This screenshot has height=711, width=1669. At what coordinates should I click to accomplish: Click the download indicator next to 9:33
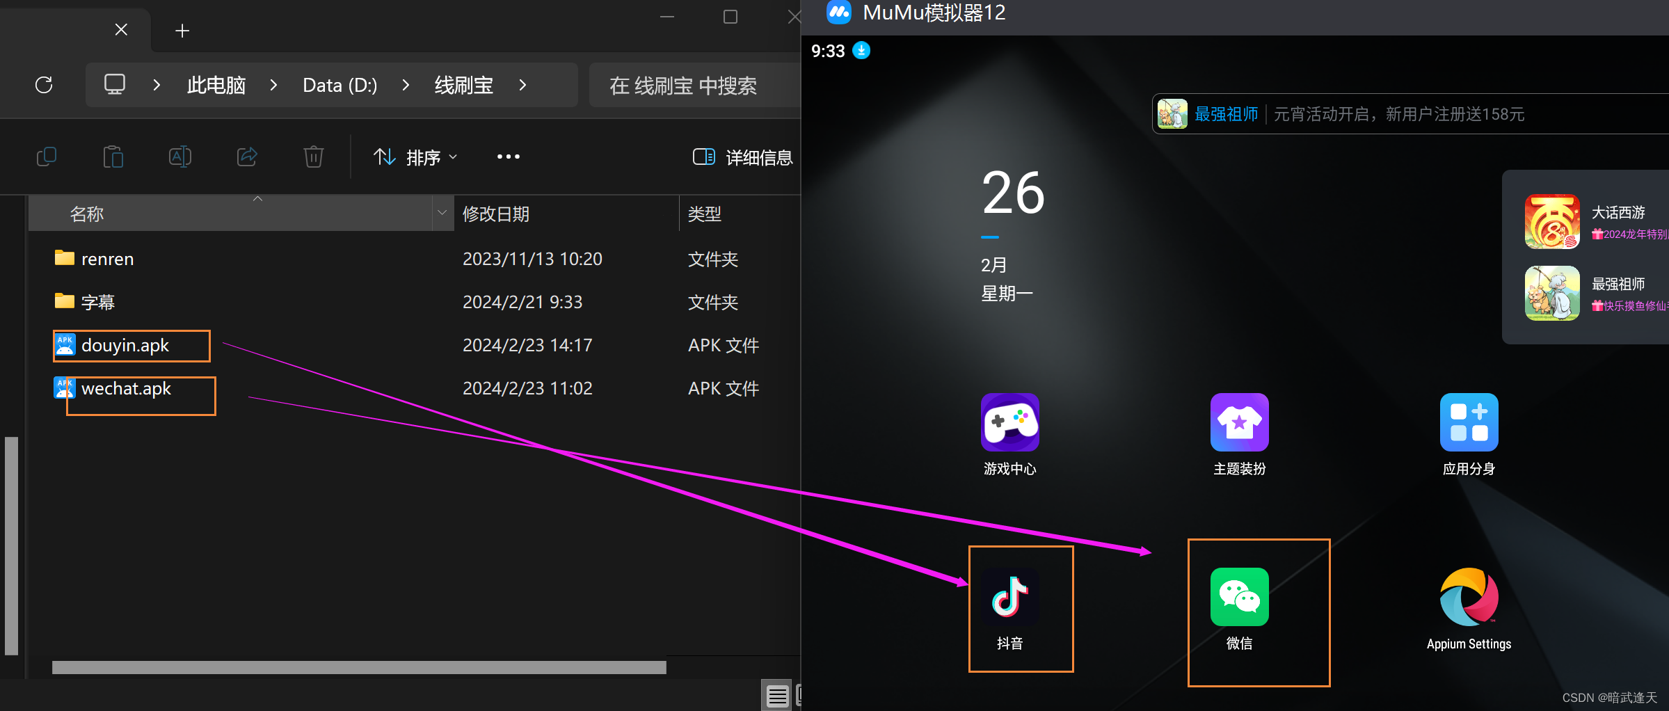pyautogui.click(x=861, y=51)
